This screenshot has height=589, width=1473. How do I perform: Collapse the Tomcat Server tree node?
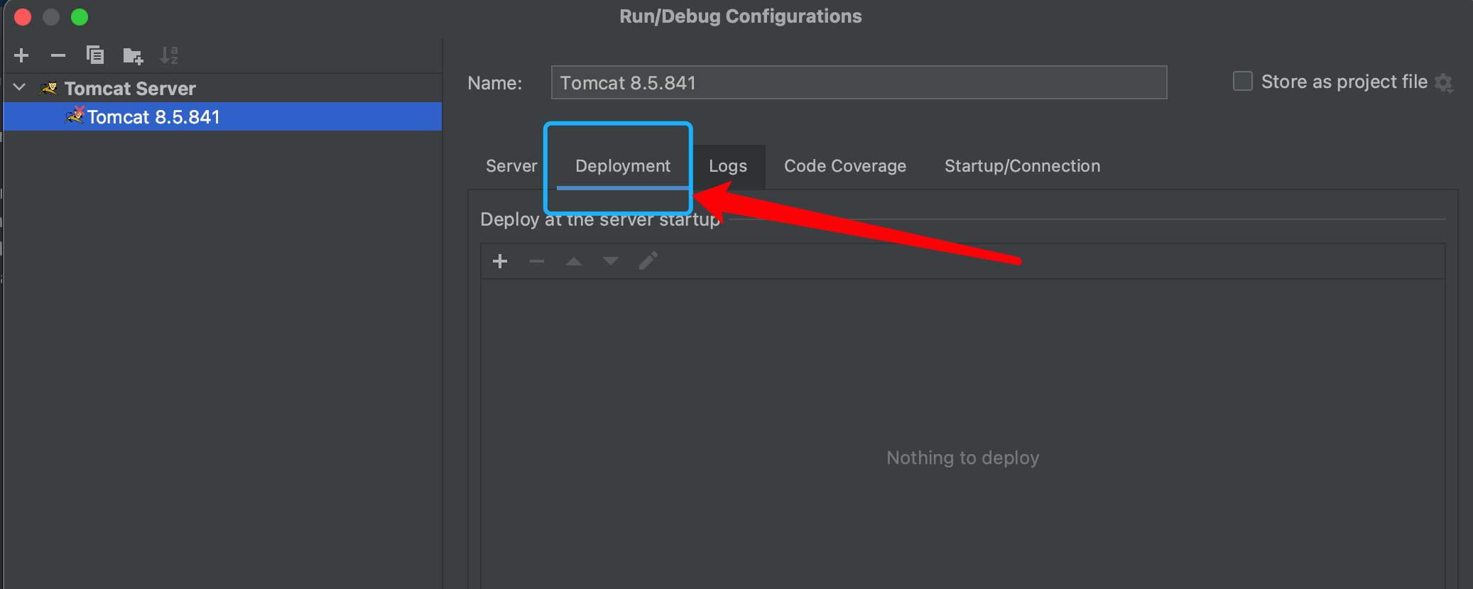pos(20,87)
